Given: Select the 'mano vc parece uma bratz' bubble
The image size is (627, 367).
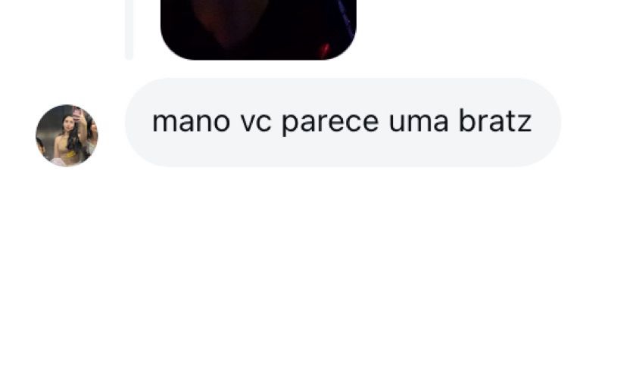Looking at the screenshot, I should click(x=343, y=122).
